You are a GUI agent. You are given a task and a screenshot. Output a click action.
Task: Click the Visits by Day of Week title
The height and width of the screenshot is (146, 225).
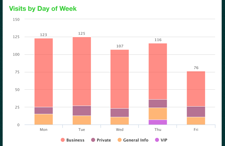(x=43, y=9)
